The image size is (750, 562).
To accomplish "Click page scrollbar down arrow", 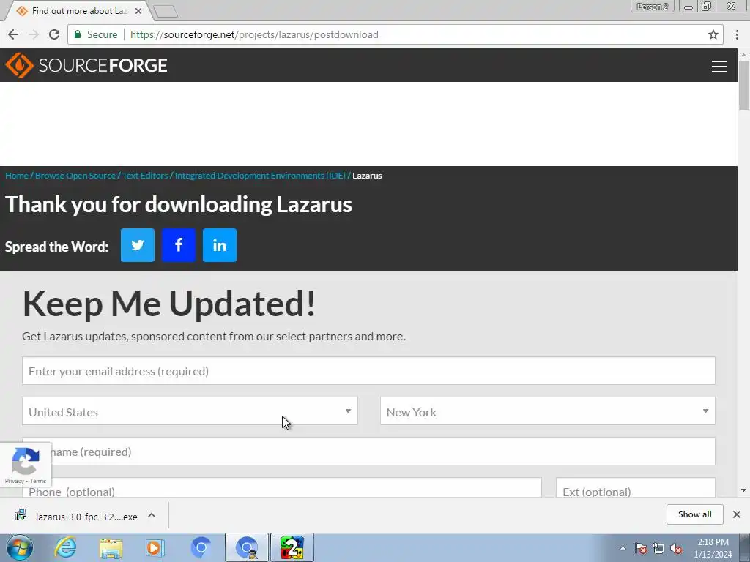I will point(743,490).
